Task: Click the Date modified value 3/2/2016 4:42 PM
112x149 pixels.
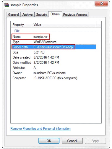Action: pyautogui.click(x=46, y=62)
